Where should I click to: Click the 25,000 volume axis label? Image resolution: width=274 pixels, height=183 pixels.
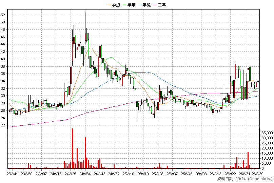(x=267, y=143)
